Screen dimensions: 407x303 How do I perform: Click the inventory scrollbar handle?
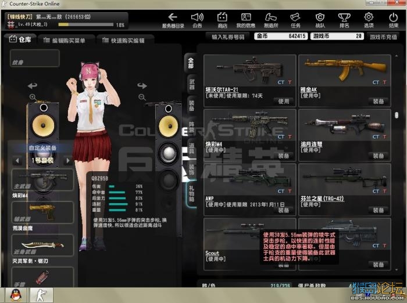(x=397, y=115)
